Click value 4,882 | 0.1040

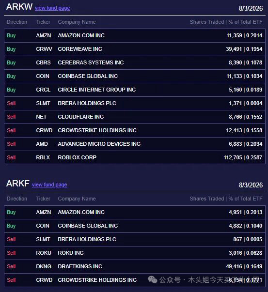point(245,226)
